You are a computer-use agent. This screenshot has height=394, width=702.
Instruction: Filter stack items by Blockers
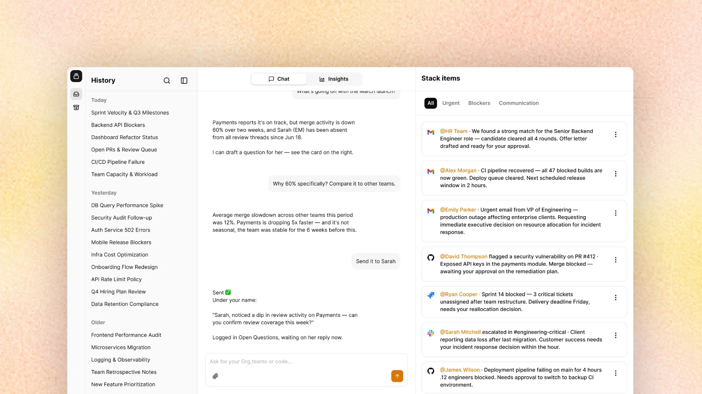click(479, 103)
